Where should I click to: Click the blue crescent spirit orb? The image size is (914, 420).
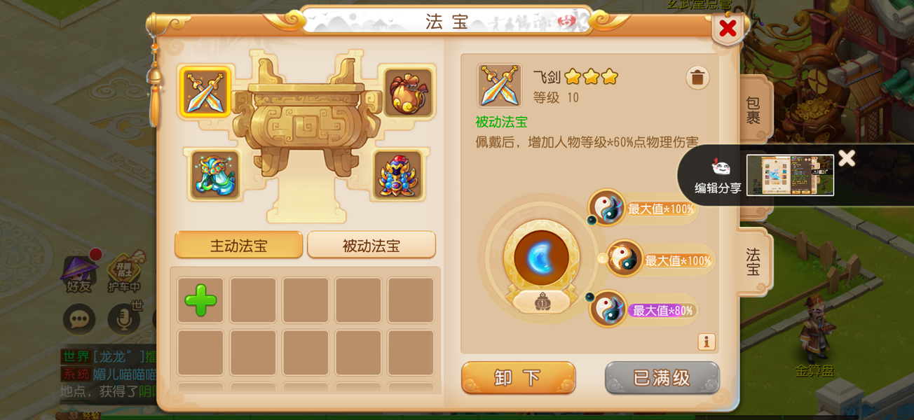[541, 258]
